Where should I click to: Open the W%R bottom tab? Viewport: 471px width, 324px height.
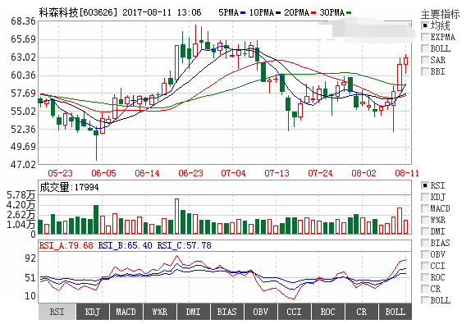click(x=160, y=312)
